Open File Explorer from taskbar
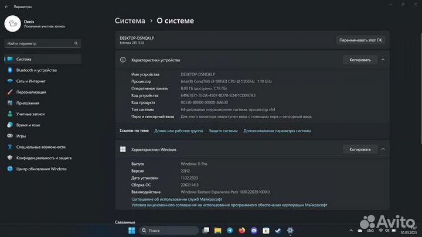This screenshot has width=422, height=237. pos(217,231)
